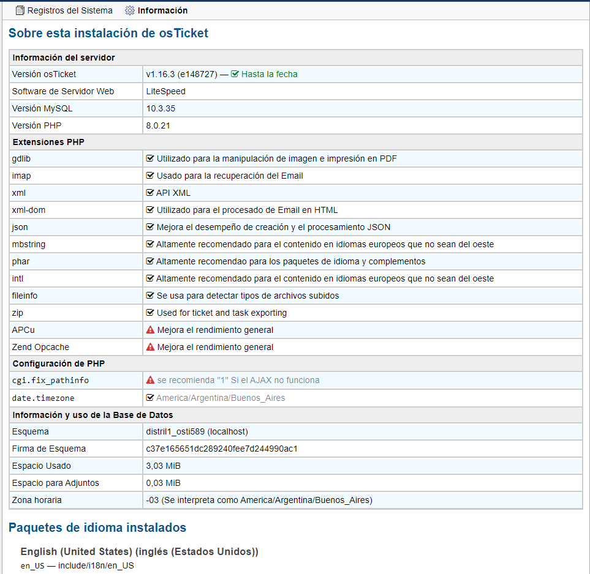
Task: Click the English (United States) language pack heading
Action: pos(139,551)
